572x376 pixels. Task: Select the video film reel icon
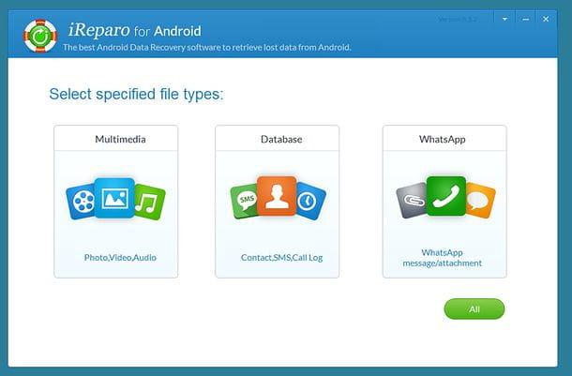[x=82, y=202]
